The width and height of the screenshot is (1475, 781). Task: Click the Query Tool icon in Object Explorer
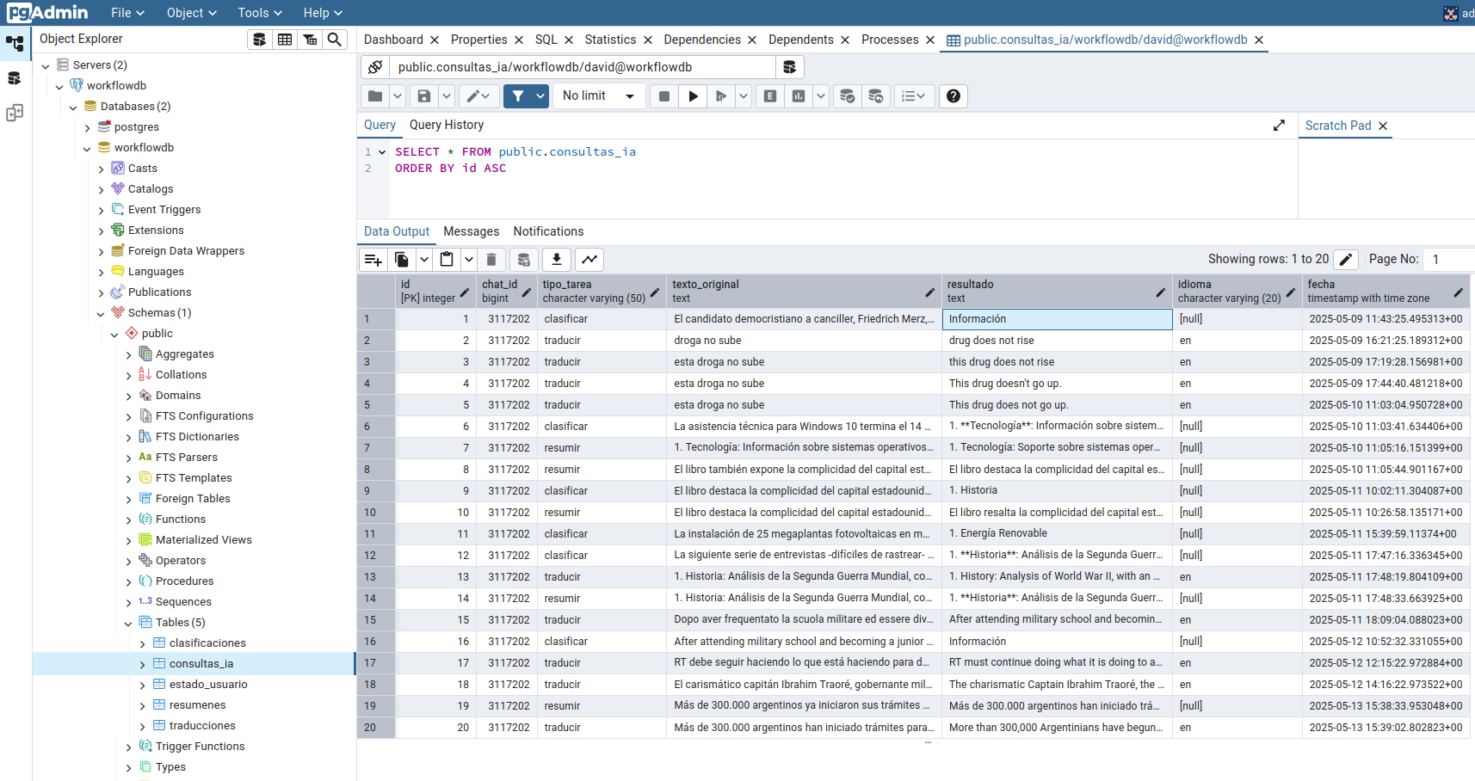[x=259, y=40]
